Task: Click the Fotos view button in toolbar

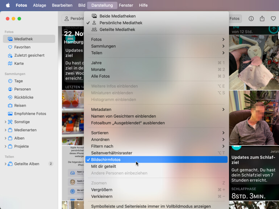Action: pos(235,18)
